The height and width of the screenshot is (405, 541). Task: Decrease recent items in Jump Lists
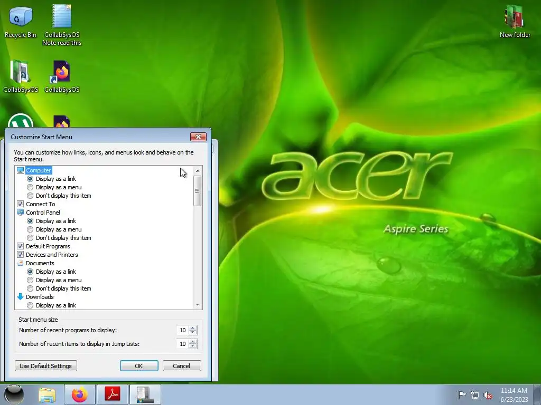193,346
